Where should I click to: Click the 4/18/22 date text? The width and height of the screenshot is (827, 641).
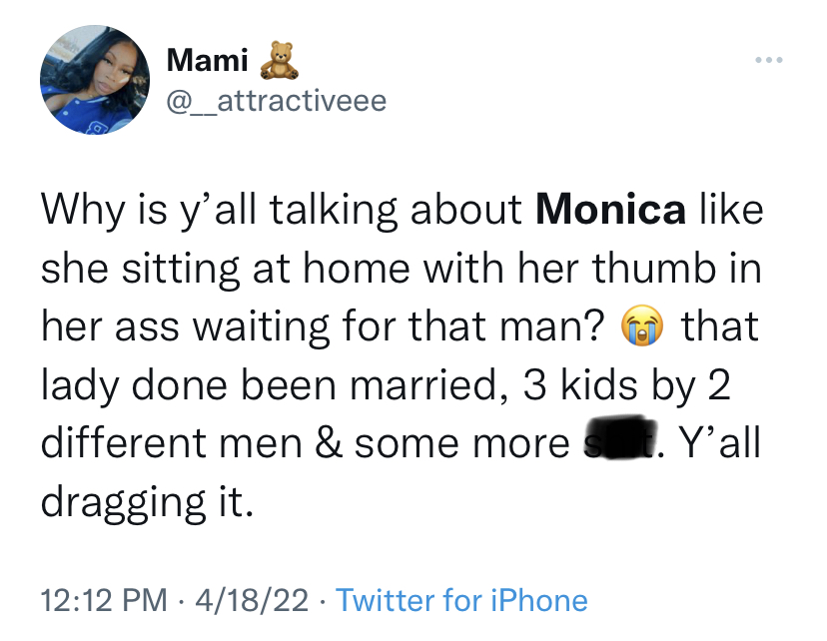(x=253, y=600)
